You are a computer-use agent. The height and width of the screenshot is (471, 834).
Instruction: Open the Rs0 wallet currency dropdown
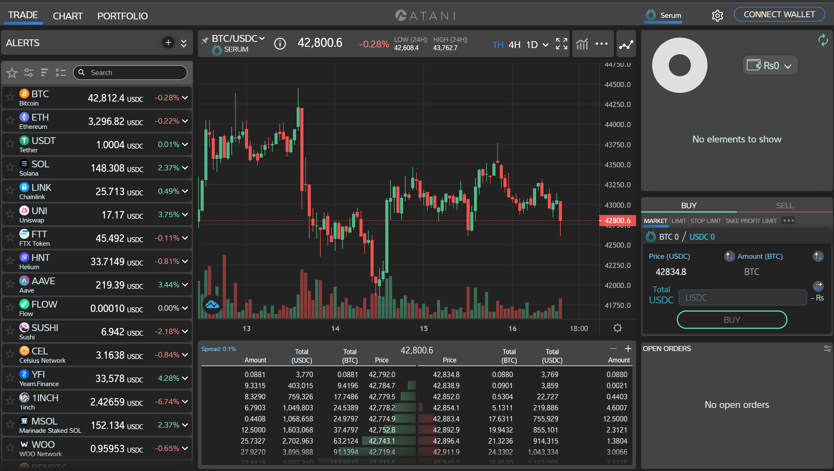(770, 66)
